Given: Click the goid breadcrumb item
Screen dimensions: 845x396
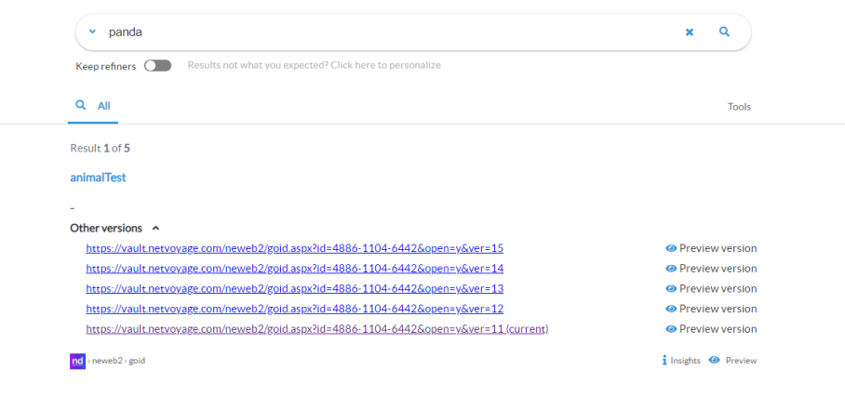Looking at the screenshot, I should [x=137, y=361].
